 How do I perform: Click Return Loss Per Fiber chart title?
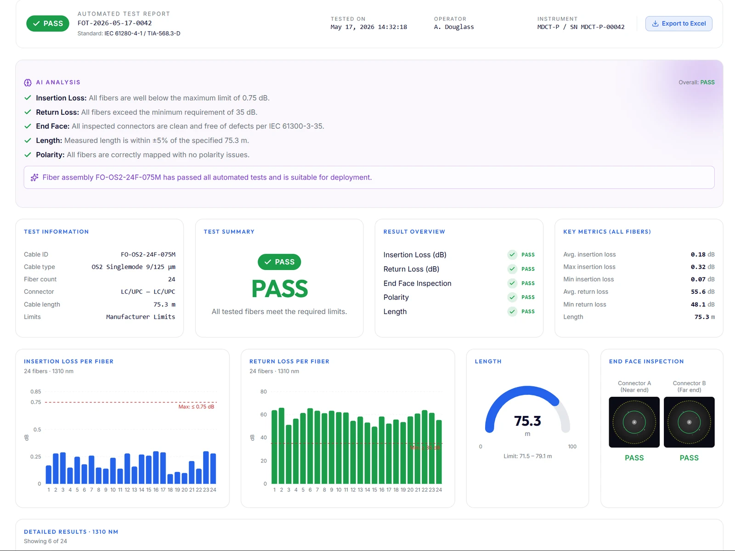pos(289,361)
